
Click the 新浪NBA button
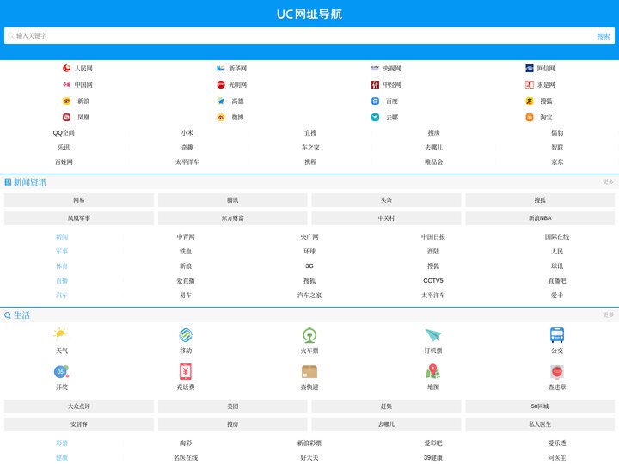point(540,217)
